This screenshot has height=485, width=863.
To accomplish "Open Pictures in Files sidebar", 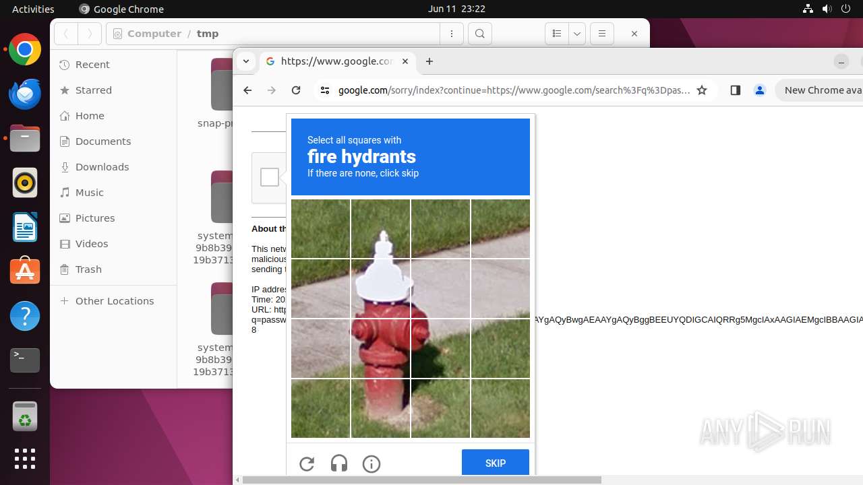I will (113, 218).
